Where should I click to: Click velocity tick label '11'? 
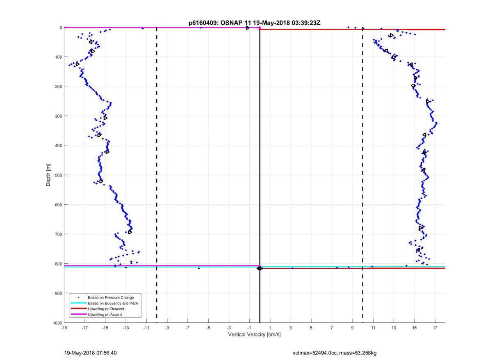[373, 328]
